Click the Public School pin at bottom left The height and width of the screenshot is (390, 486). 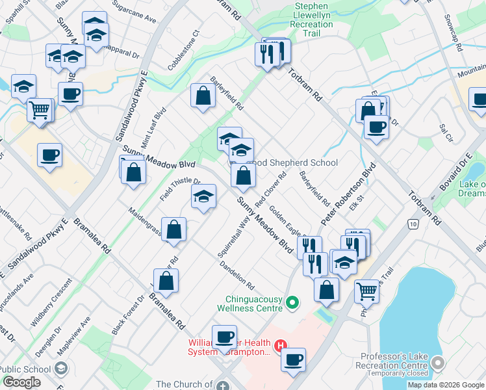[x=61, y=369]
